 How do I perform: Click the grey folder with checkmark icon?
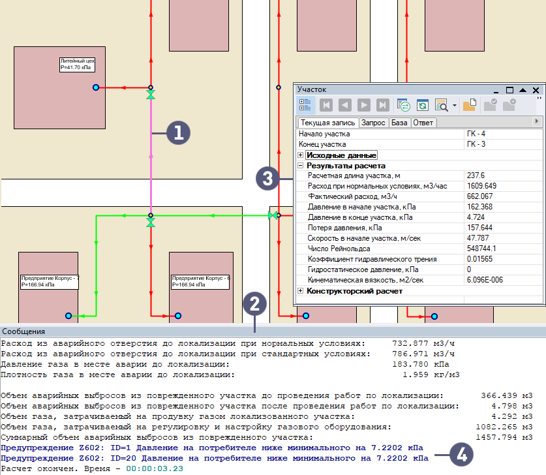491,105
